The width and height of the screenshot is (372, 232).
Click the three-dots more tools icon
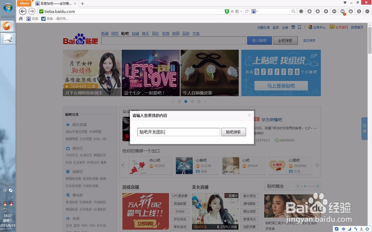click(367, 12)
